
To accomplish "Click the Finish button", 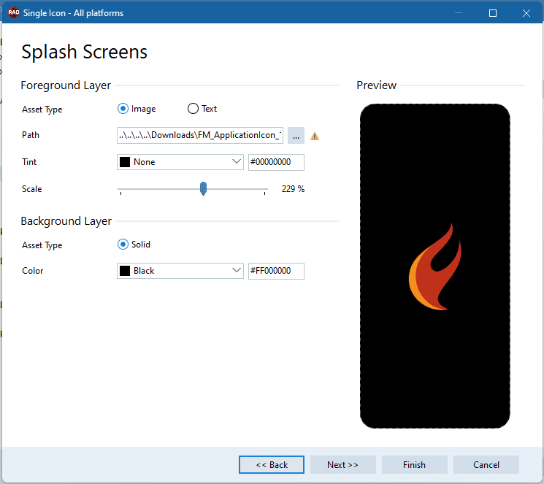I will tap(414, 464).
